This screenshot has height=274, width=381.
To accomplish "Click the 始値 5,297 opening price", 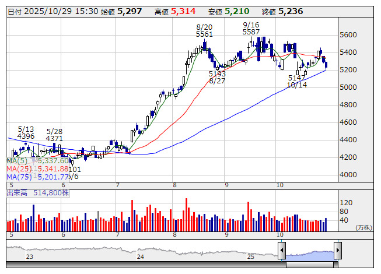I will (121, 12).
